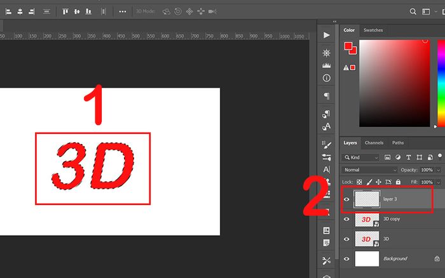Pick a shade in color field
Image resolution: width=445 pixels, height=278 pixels.
pos(395,83)
